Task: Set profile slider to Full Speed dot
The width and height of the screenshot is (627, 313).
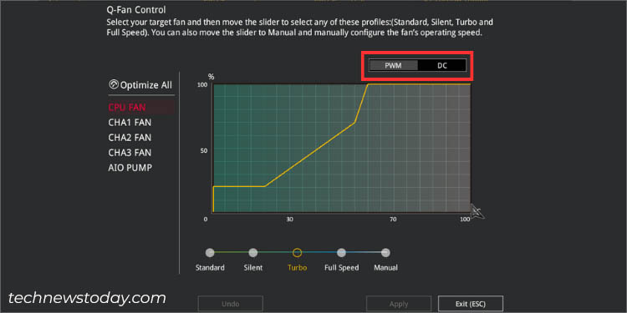Action: coord(341,253)
